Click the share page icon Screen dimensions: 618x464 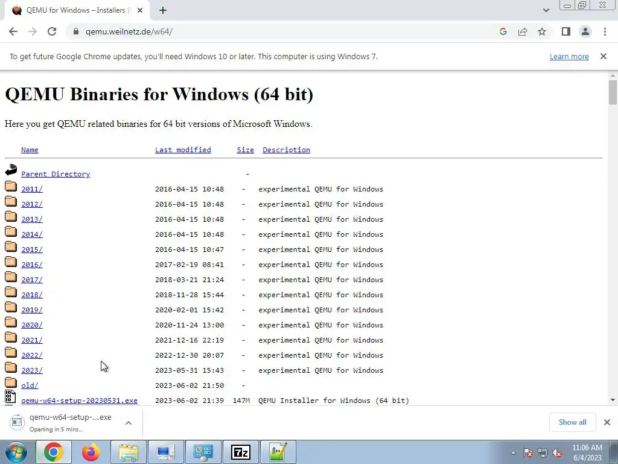[x=523, y=31]
